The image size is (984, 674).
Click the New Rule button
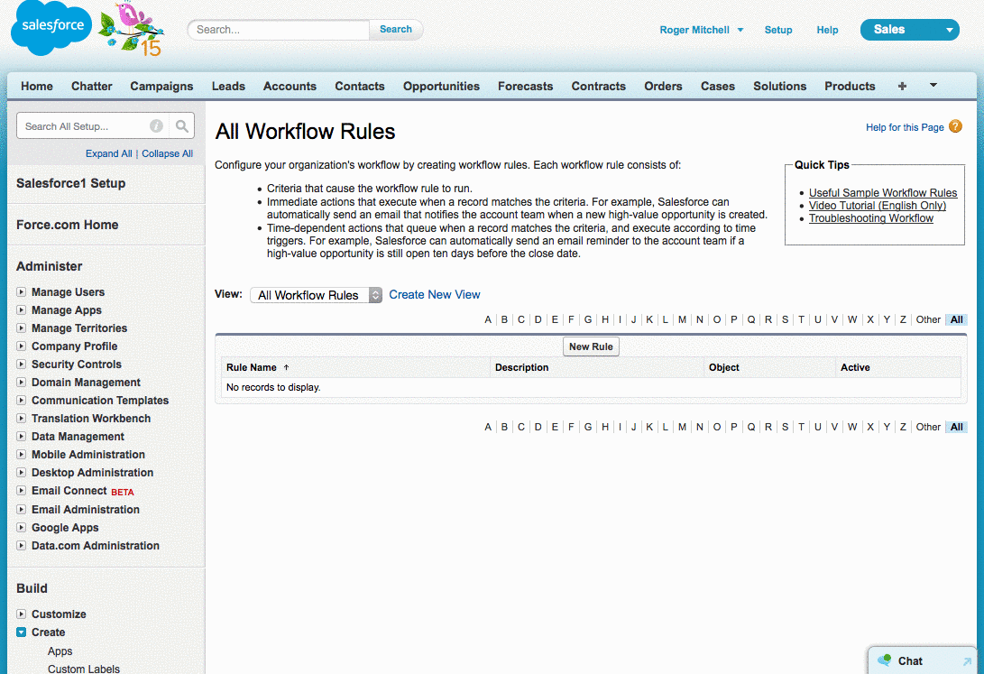point(591,346)
